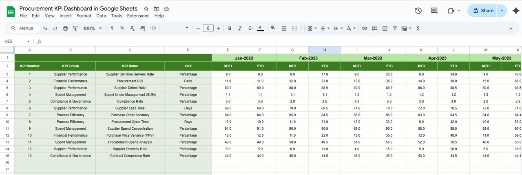
Task: Select the Feb-2023 header cell
Action: coord(308,58)
